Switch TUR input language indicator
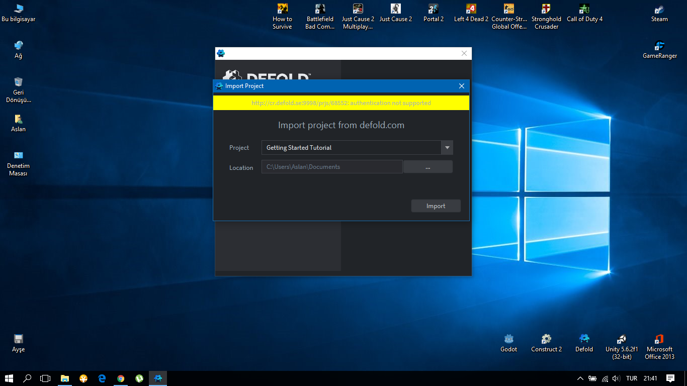Image resolution: width=687 pixels, height=386 pixels. tap(632, 378)
